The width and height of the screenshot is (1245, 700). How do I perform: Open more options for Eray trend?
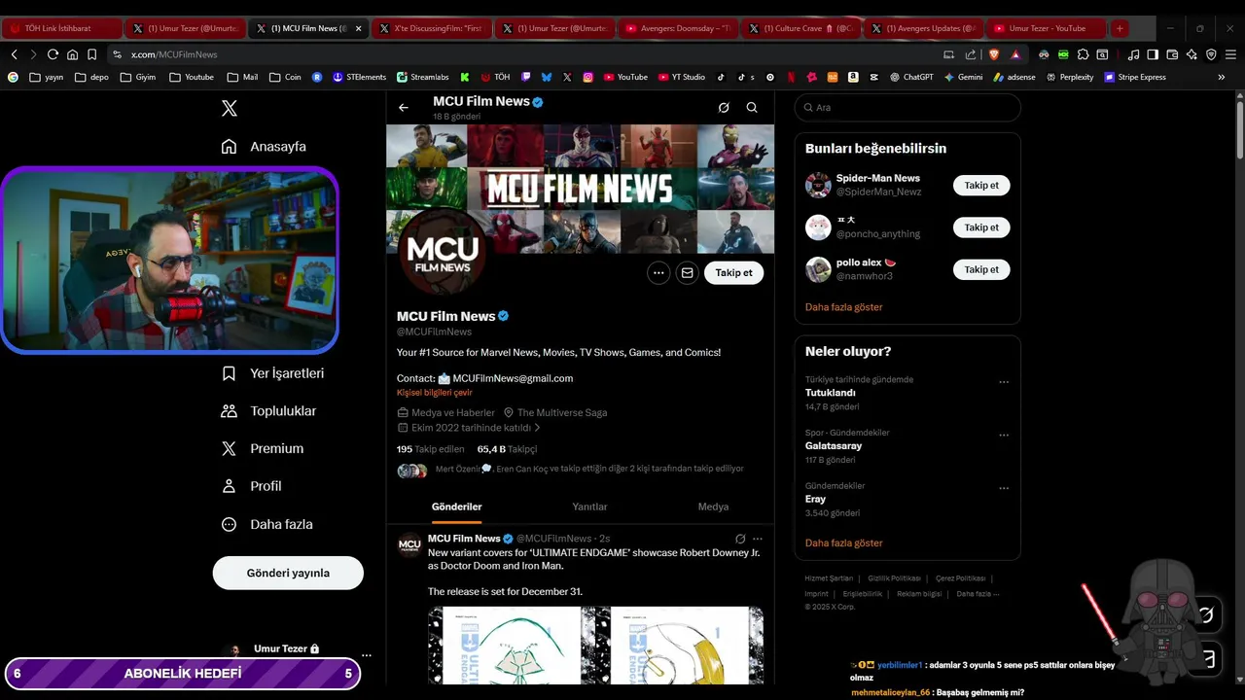pos(1004,488)
